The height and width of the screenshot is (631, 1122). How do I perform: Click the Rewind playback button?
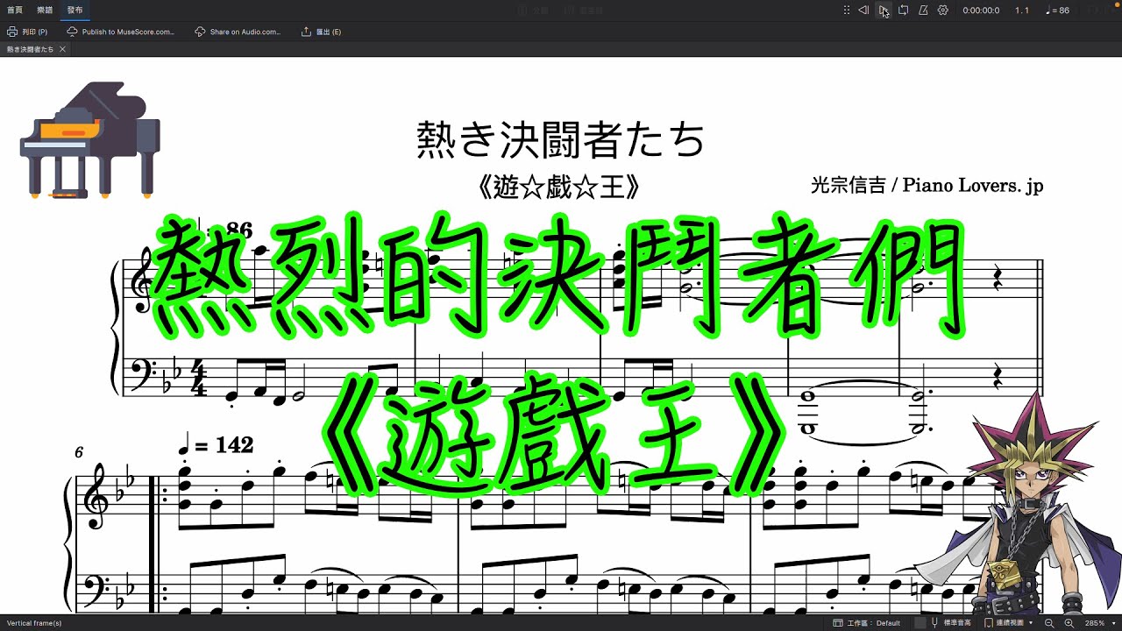coord(863,11)
